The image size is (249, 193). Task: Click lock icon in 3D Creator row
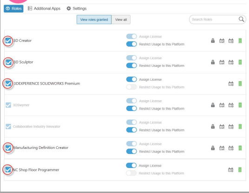pyautogui.click(x=213, y=41)
